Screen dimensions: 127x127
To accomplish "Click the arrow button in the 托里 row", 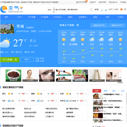I will click(x=86, y=94).
